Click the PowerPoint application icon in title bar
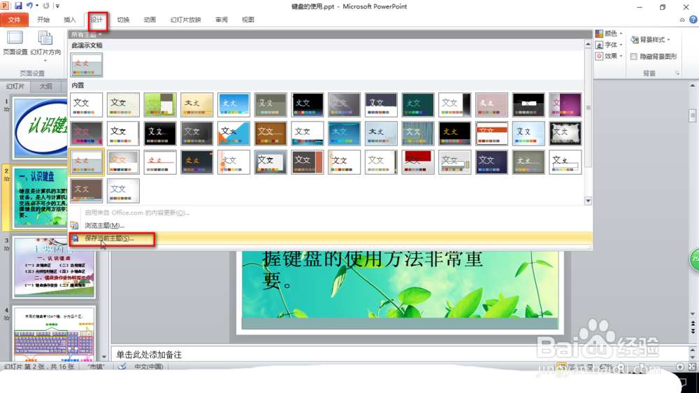Viewport: 699px width, 393px height. click(x=5, y=6)
